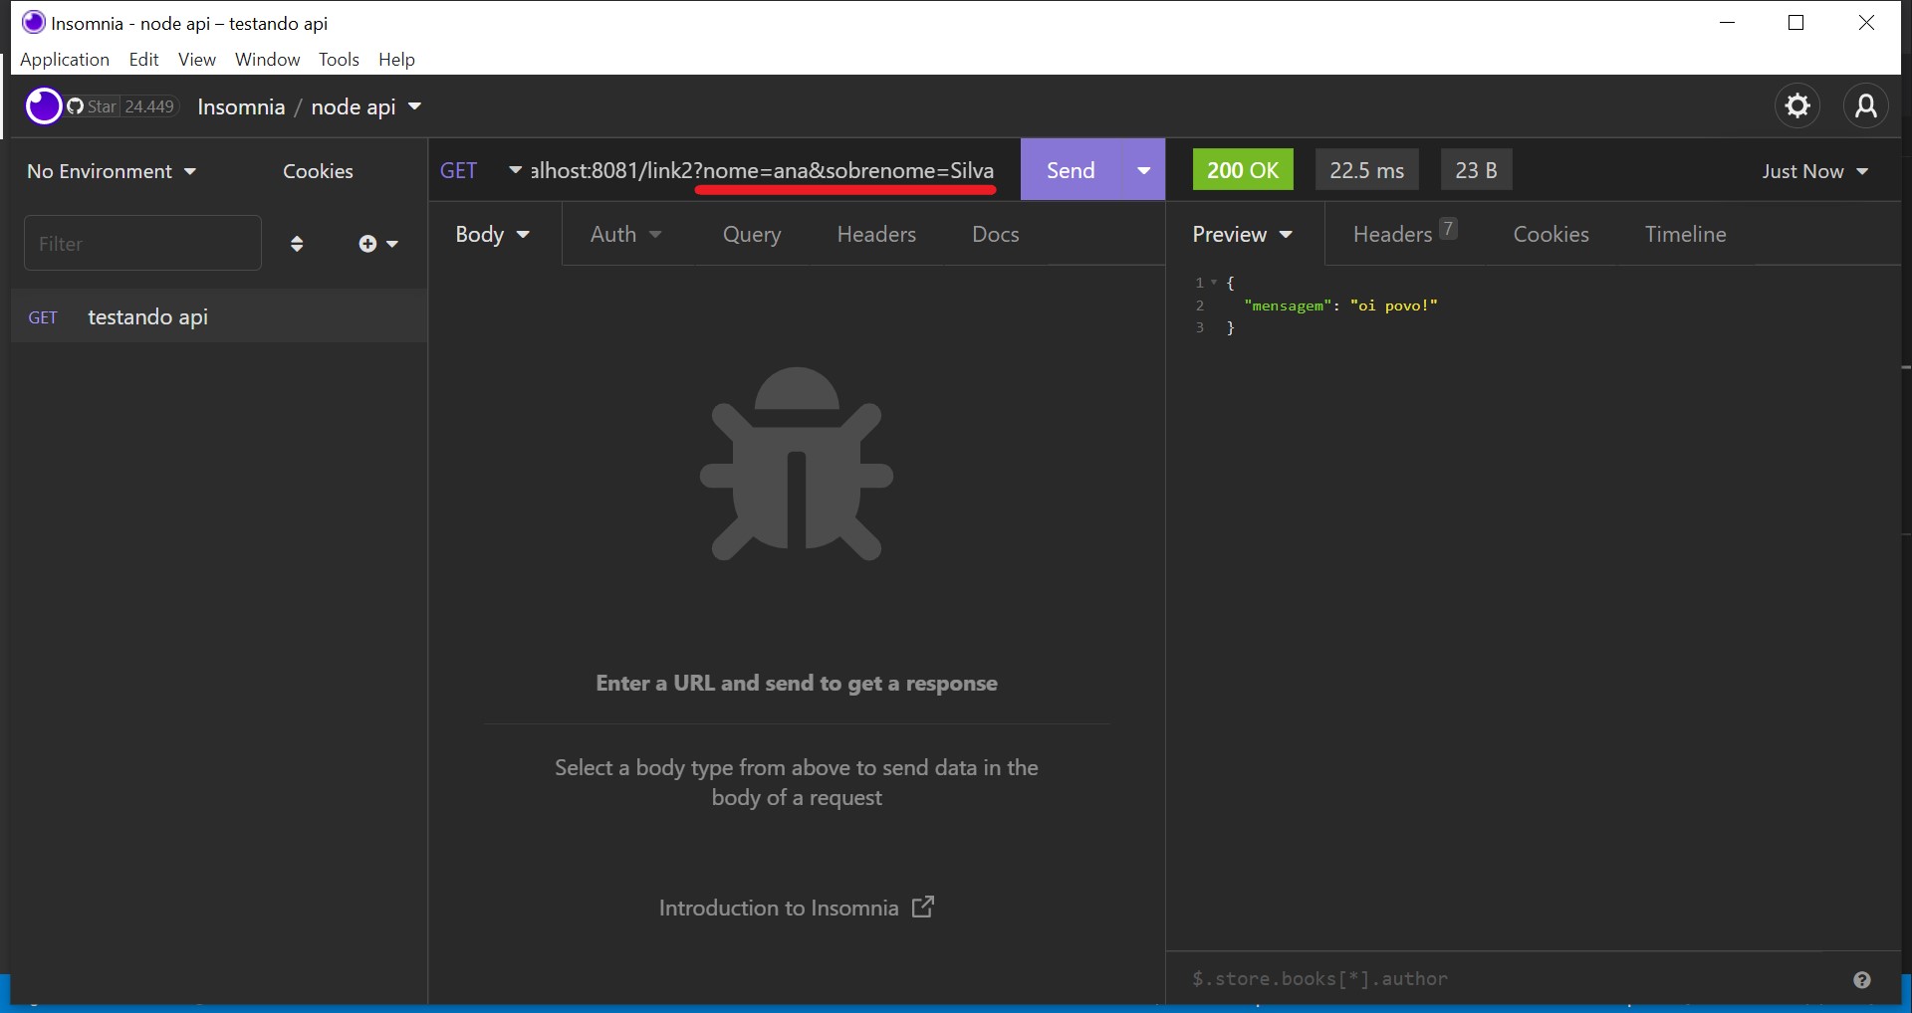Click the Insomnia breadcrumb link
The width and height of the screenshot is (1912, 1013).
241,106
